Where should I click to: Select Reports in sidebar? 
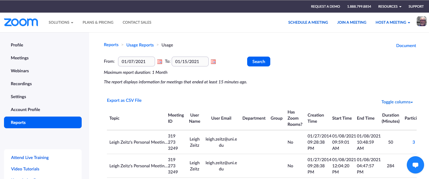click(43, 122)
